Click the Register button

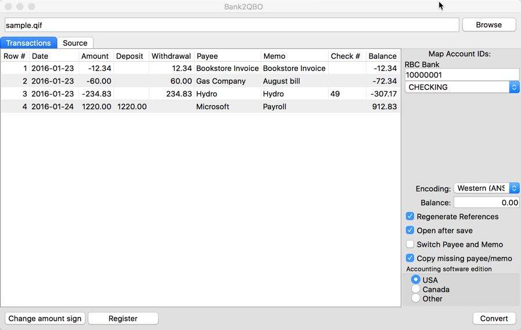123,318
